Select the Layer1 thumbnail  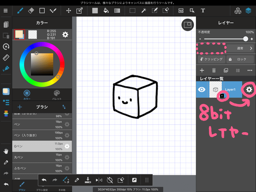(215, 90)
